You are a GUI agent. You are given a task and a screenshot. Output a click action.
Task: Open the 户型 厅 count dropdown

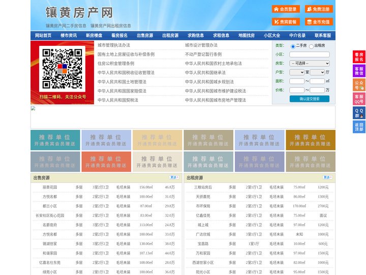317,72
